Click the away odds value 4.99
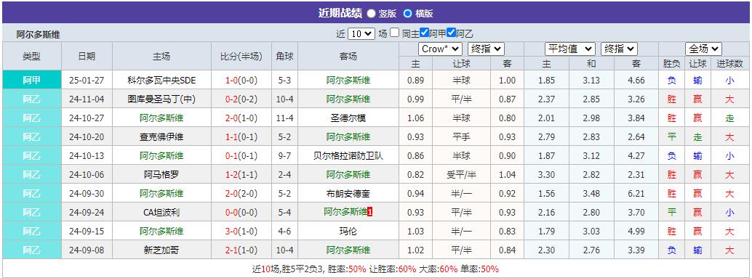 click(636, 232)
